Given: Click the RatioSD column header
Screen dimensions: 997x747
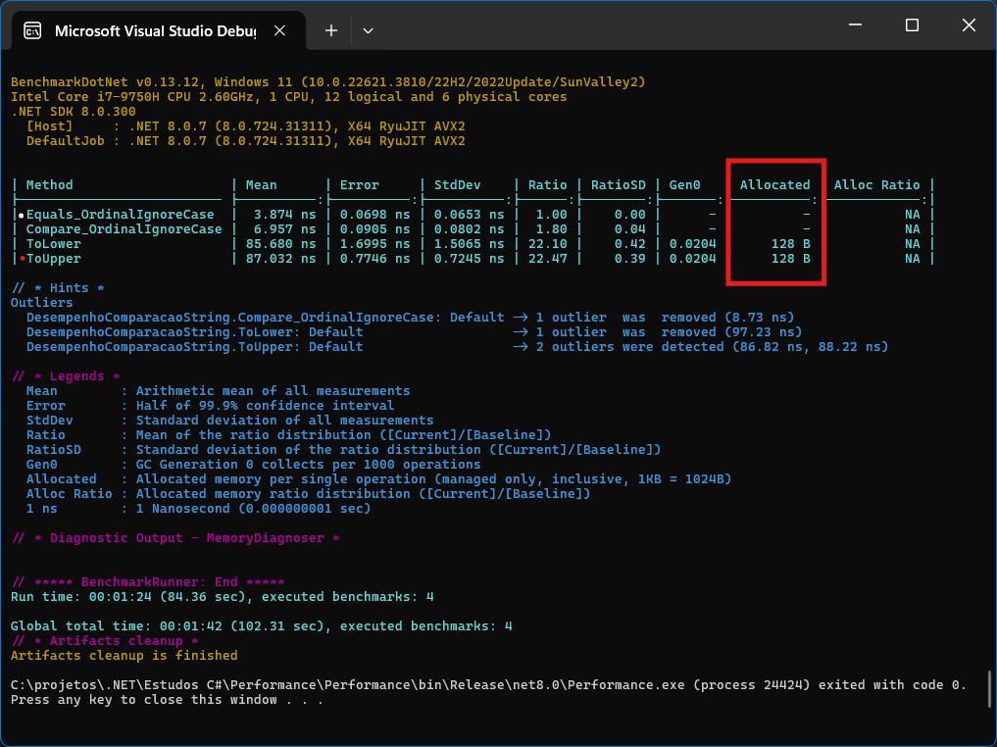Looking at the screenshot, I should [618, 185].
